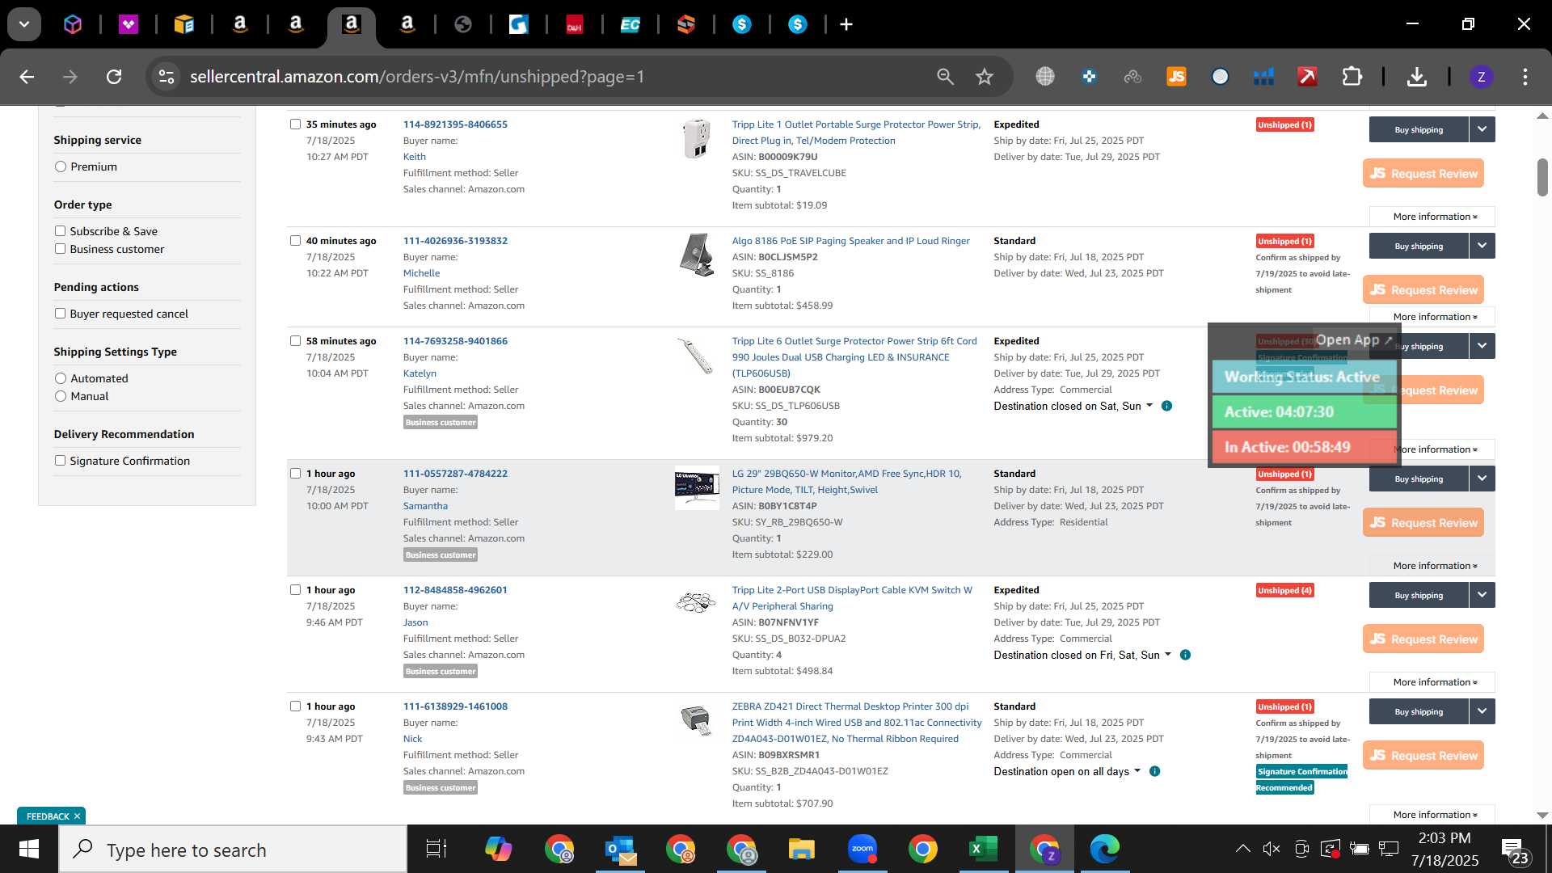Open the browser extensions puzzle icon

pyautogui.click(x=1352, y=77)
